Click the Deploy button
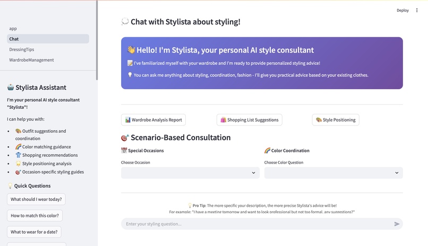428x246 pixels. 403,10
